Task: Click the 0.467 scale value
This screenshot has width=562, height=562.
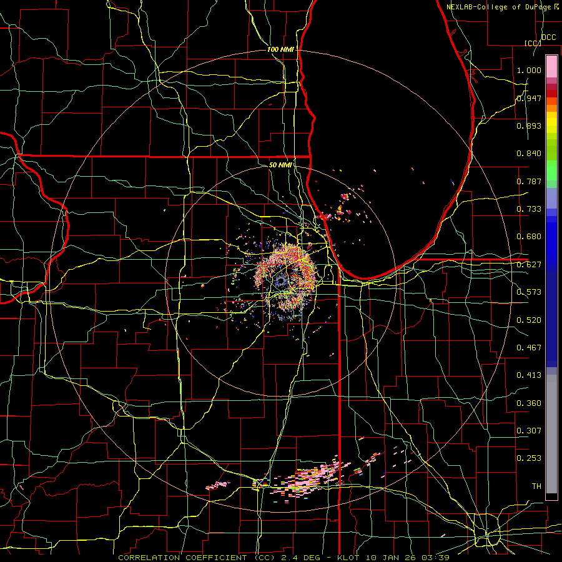Action: click(x=529, y=348)
